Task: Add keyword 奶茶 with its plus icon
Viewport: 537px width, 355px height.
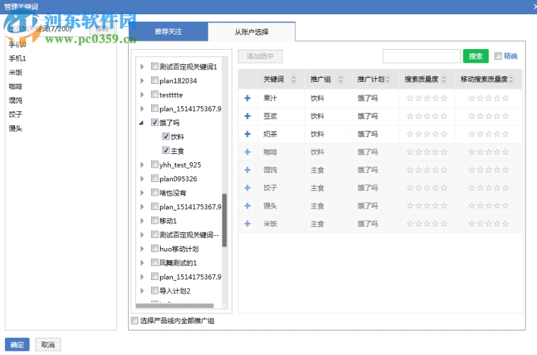Action: tap(247, 134)
